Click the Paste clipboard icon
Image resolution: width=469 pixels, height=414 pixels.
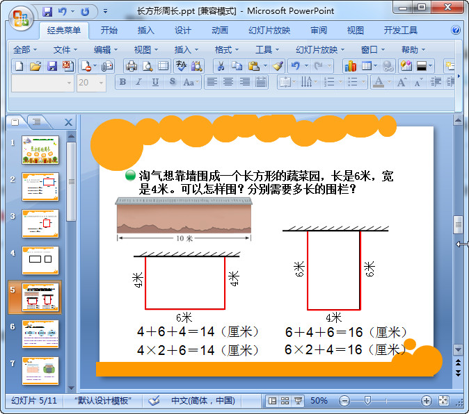[254, 66]
